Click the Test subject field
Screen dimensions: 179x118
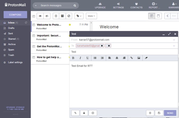point(124,52)
